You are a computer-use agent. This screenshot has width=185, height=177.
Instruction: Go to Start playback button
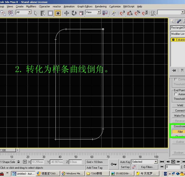[162, 162]
